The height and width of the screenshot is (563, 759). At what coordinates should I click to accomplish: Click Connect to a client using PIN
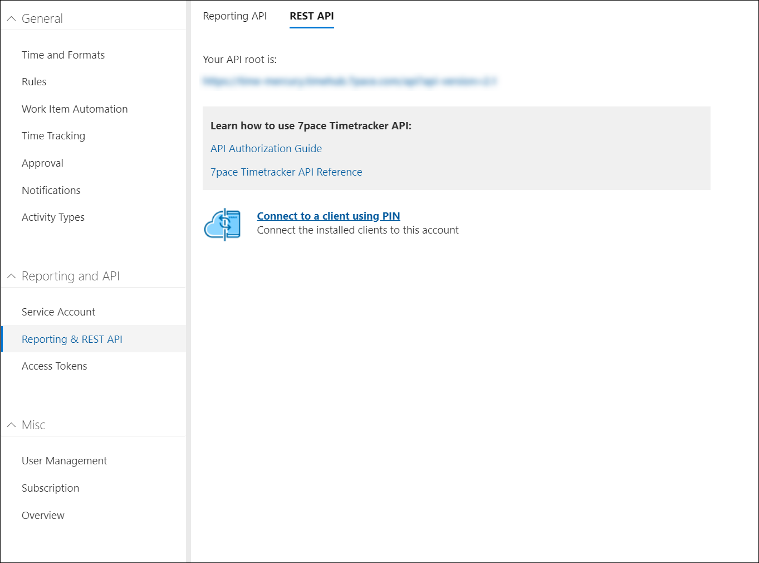click(x=329, y=216)
